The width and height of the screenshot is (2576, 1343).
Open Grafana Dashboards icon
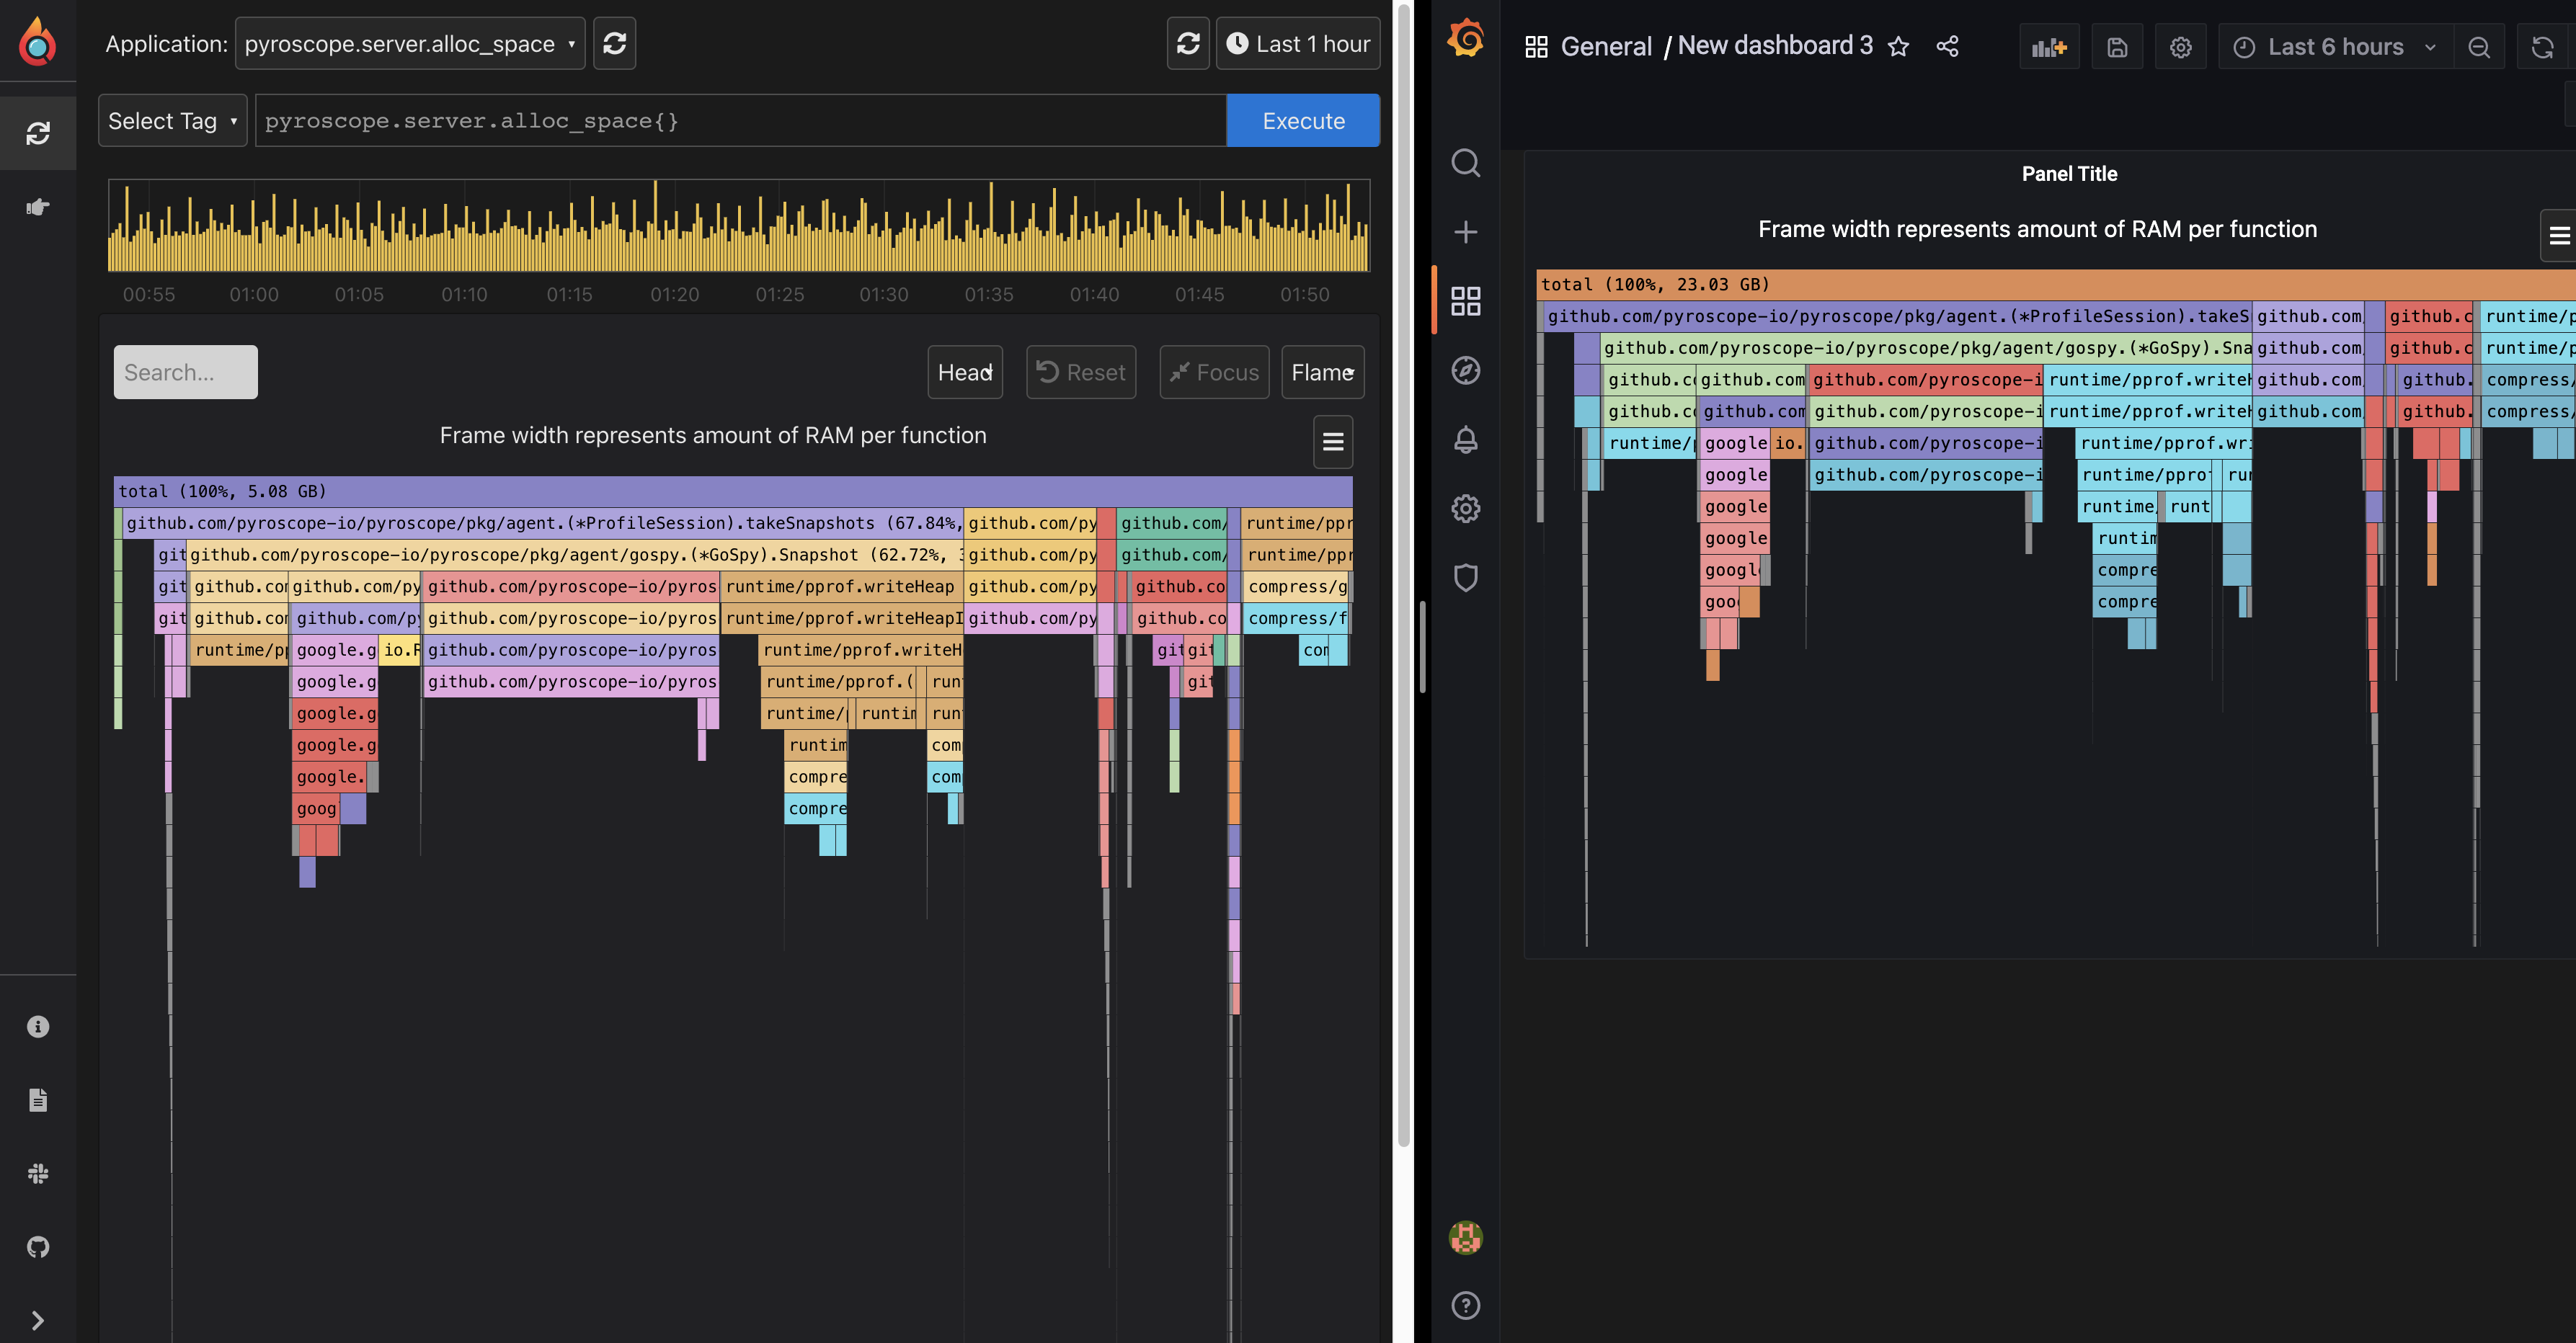pos(1466,301)
